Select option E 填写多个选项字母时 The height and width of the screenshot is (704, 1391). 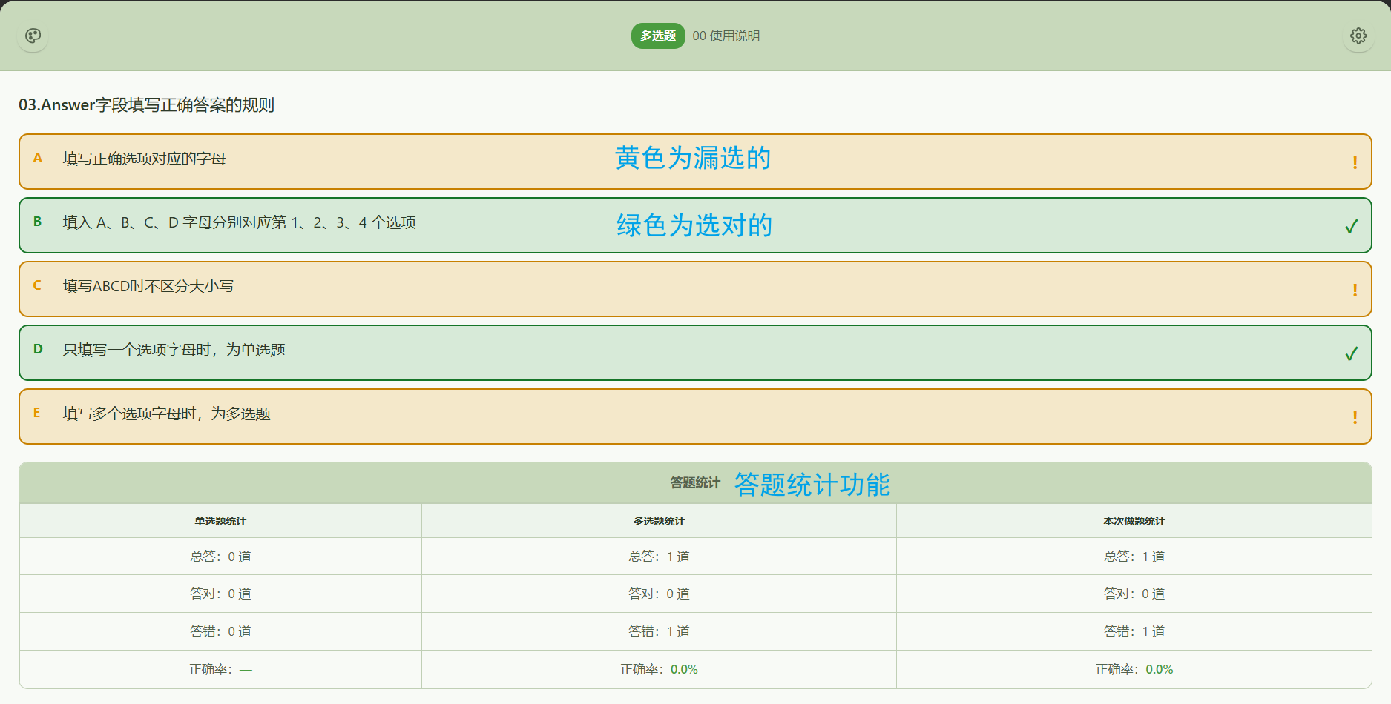tap(695, 416)
